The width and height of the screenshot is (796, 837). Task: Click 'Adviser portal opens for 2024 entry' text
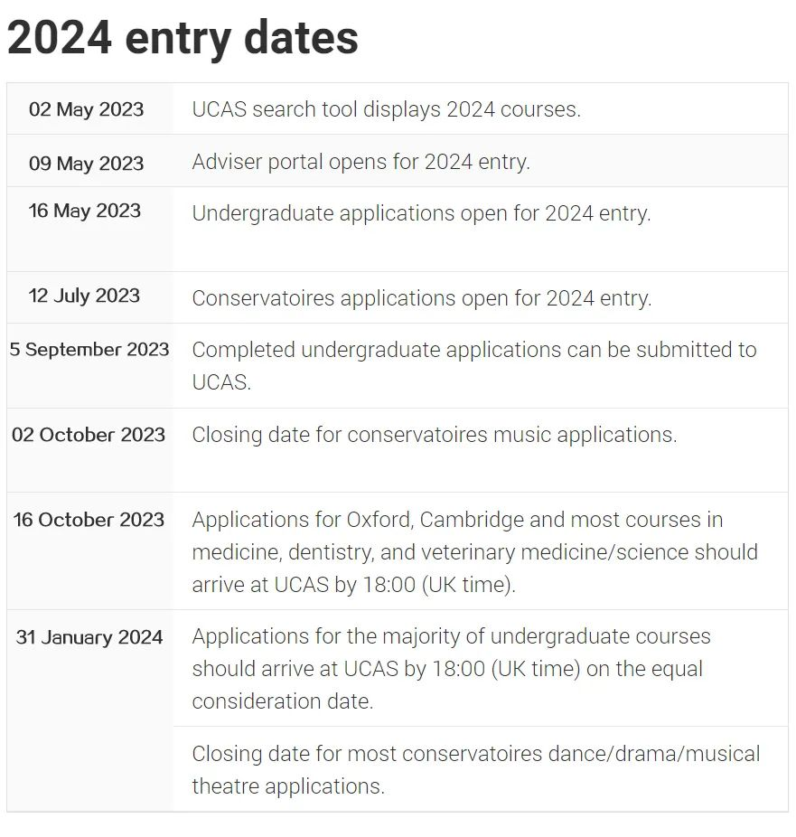coord(361,163)
